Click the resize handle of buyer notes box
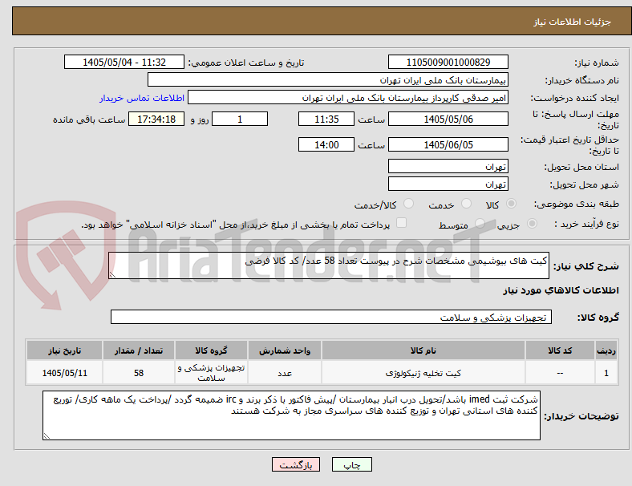This screenshot has height=486, width=632. (47, 436)
